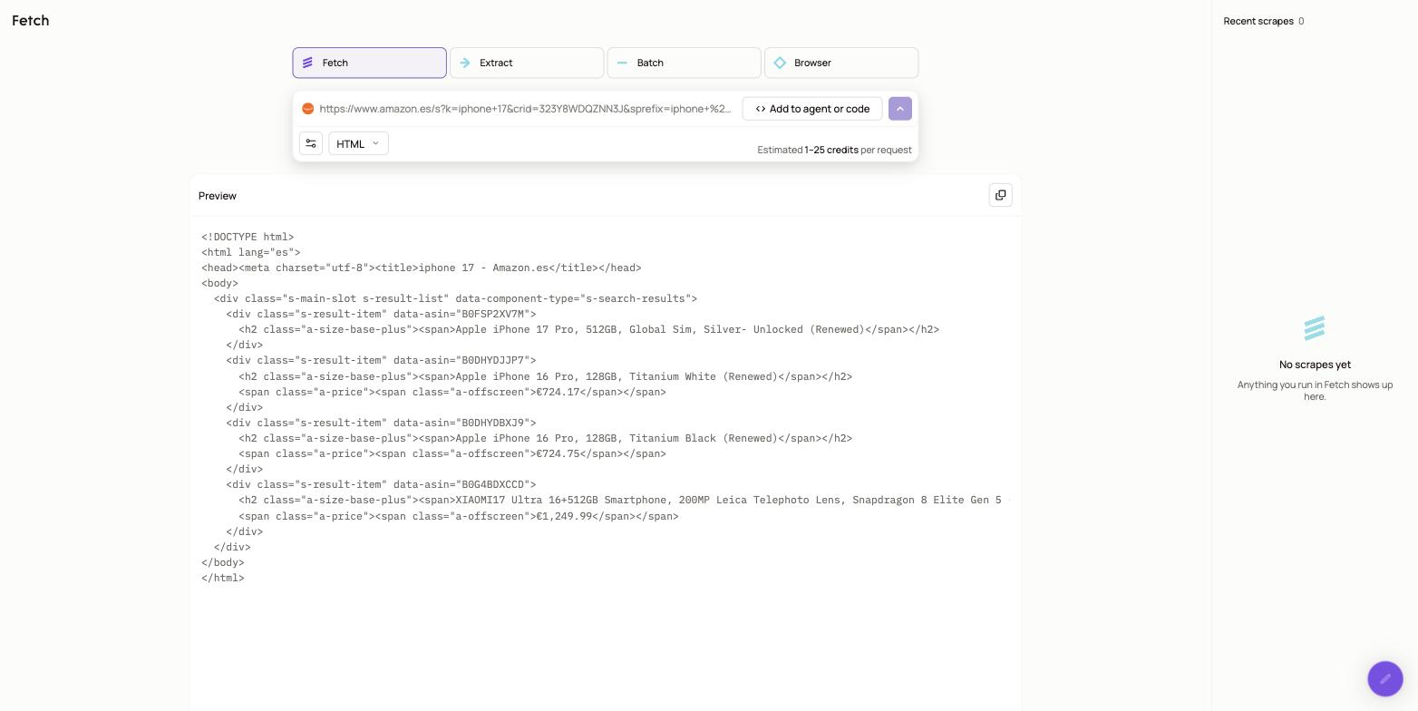Click the Fetch page title
Viewport: 1418px width, 711px height.
(x=31, y=21)
